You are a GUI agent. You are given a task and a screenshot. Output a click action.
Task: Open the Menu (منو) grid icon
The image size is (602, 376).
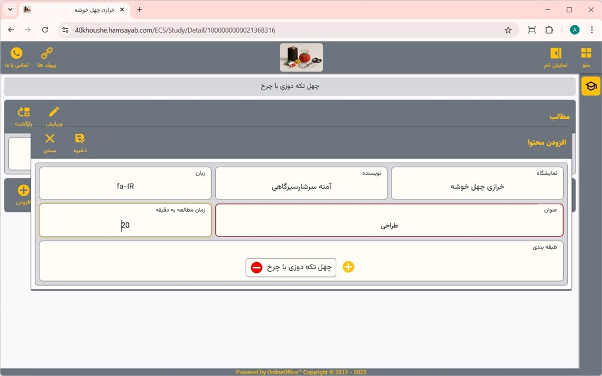pos(586,53)
